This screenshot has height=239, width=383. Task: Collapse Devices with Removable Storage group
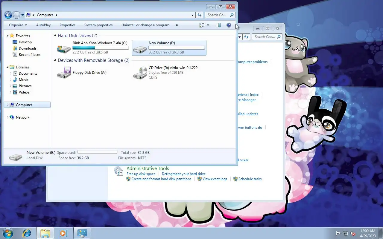[x=55, y=60]
